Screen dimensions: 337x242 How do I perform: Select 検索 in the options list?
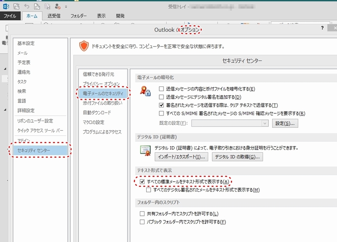click(x=40, y=91)
